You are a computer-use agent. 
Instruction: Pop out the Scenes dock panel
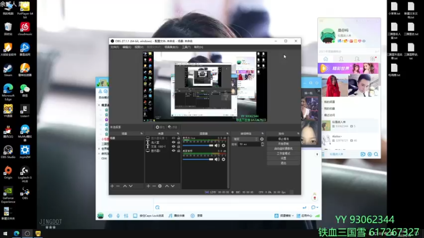[142, 134]
